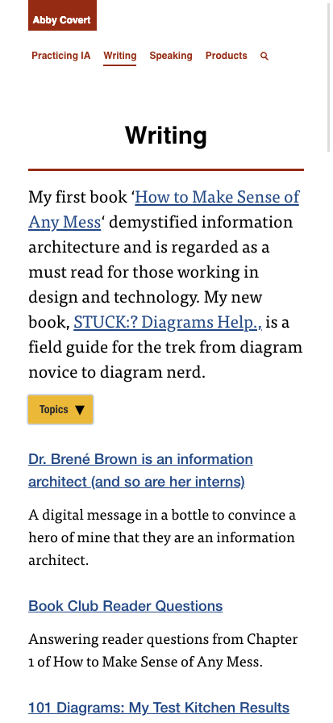Open the yellow Topics button
The image size is (333, 723).
pos(60,409)
